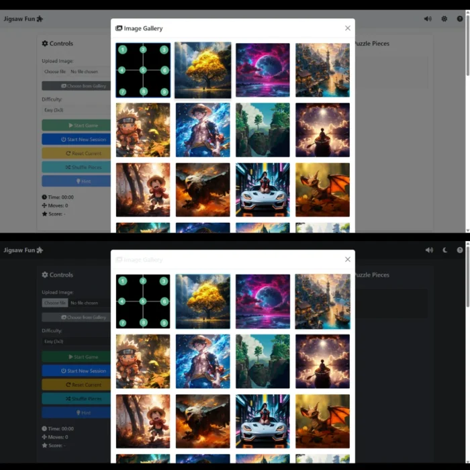This screenshot has width=470, height=470.
Task: Click 'Controls' heading in dark-theme window
Action: point(61,275)
